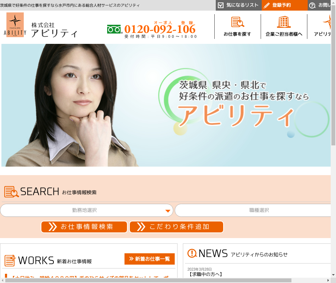The height and width of the screenshot is (283, 336).
Task: Click the pencil icon for 登録予約
Action: coord(267,5)
